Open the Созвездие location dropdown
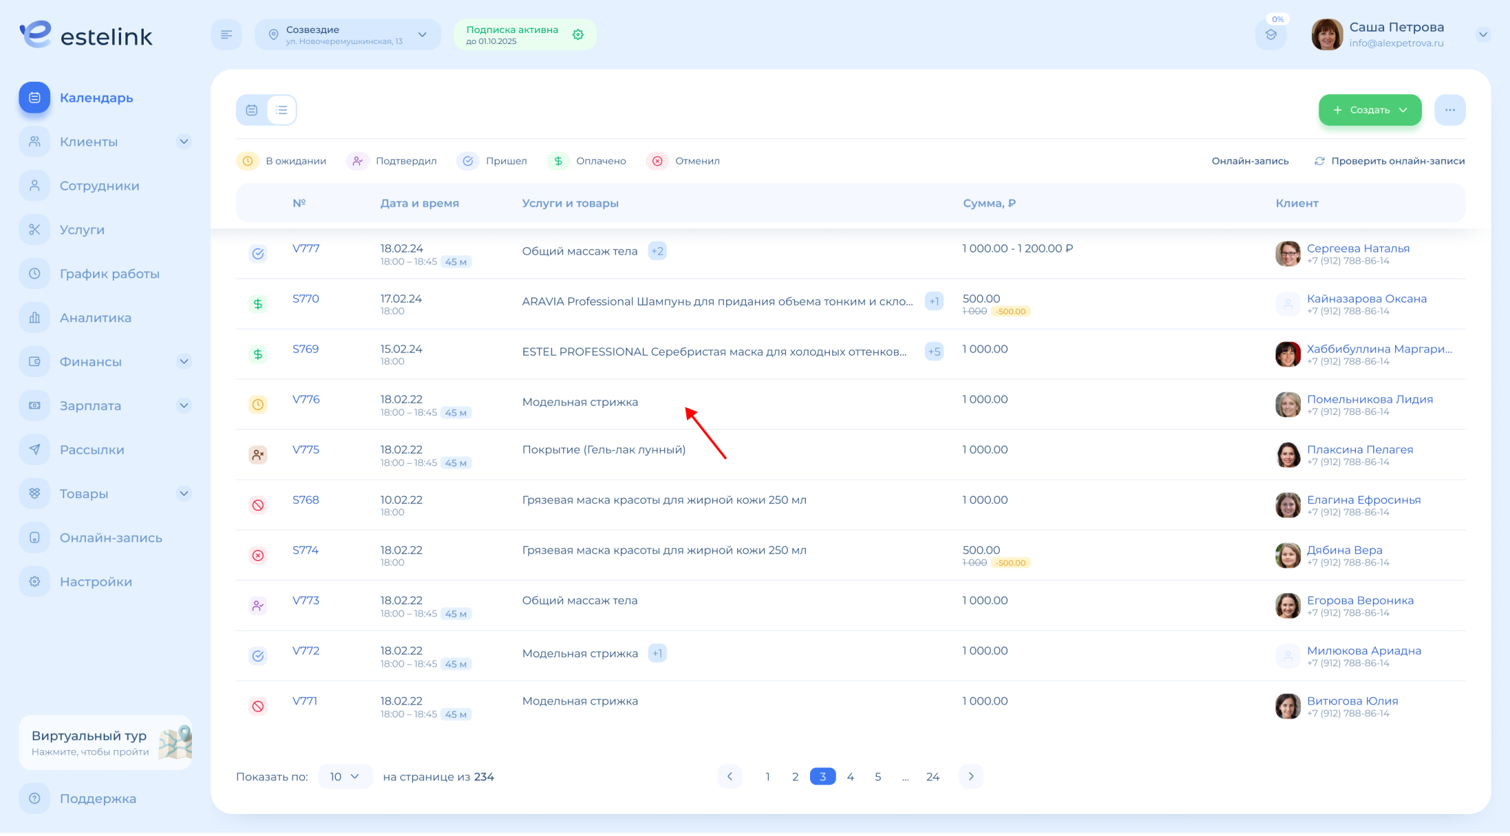The height and width of the screenshot is (836, 1510). tap(348, 34)
